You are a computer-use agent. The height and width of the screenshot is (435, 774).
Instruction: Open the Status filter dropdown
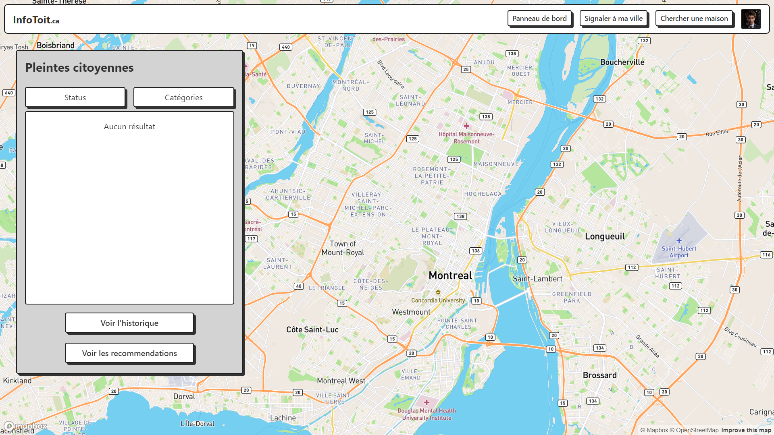pyautogui.click(x=75, y=97)
